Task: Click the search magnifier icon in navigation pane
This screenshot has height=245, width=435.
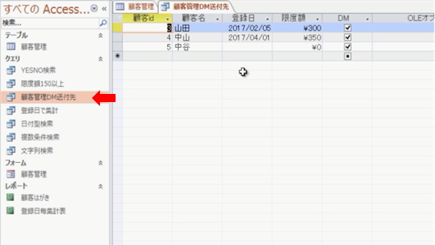Action: coord(103,23)
